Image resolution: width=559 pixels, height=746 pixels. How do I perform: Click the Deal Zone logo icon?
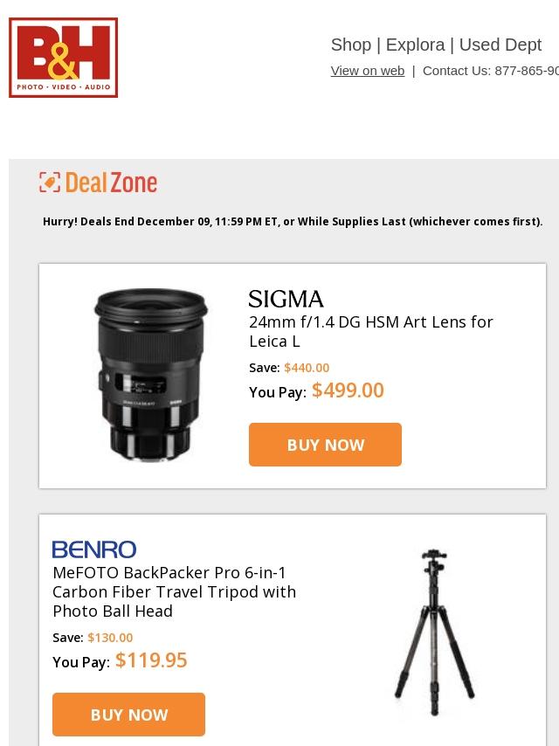pyautogui.click(x=50, y=182)
